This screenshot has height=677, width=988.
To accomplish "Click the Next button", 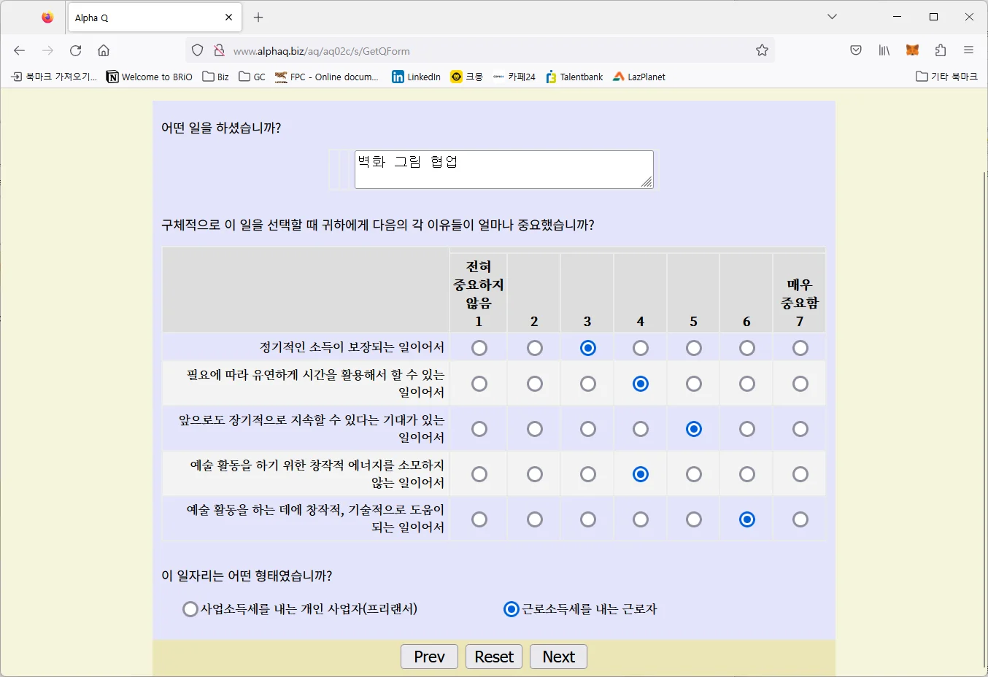I will [x=558, y=657].
